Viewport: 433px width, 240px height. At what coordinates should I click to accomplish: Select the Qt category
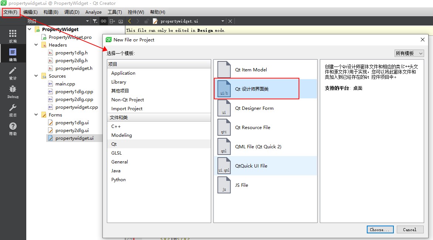pyautogui.click(x=159, y=144)
